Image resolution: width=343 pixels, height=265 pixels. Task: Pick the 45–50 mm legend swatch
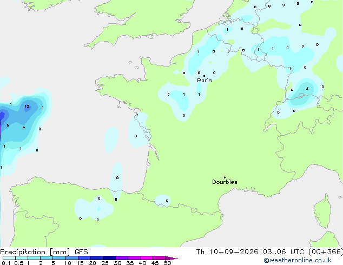tap(159, 258)
